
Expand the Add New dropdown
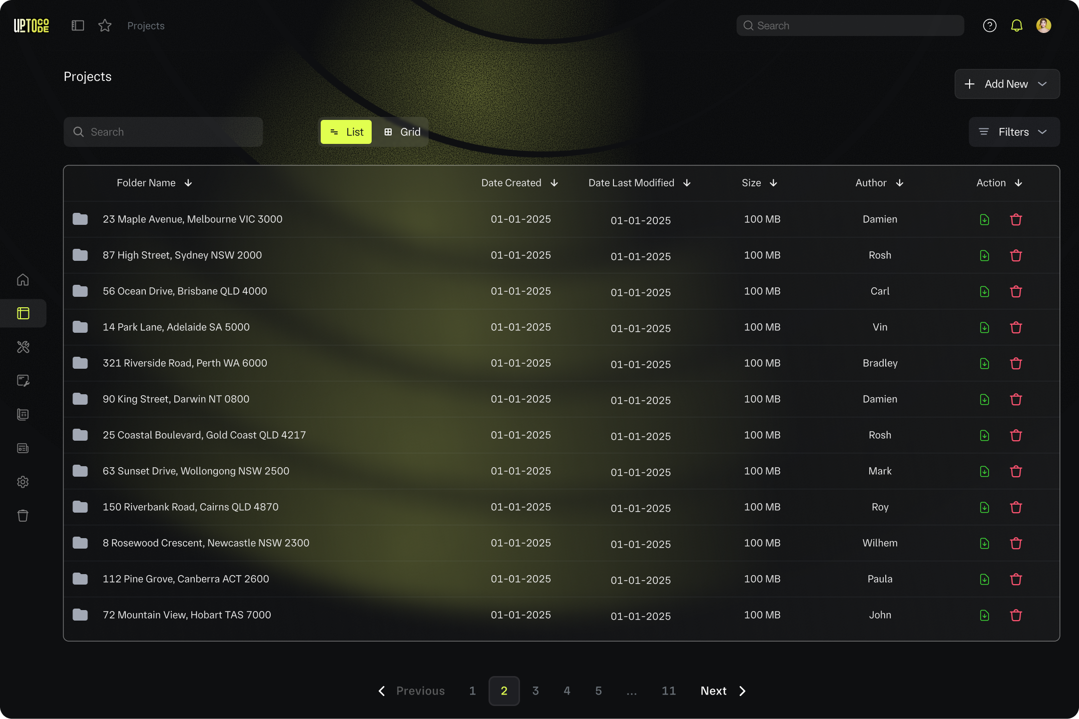coord(1007,84)
